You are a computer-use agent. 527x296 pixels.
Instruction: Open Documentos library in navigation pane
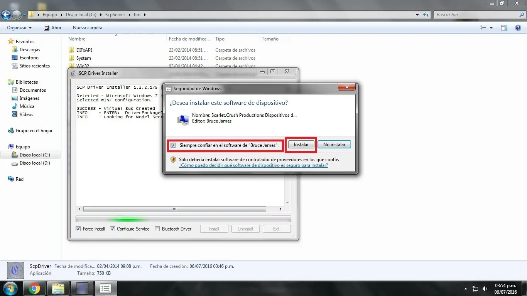click(33, 90)
